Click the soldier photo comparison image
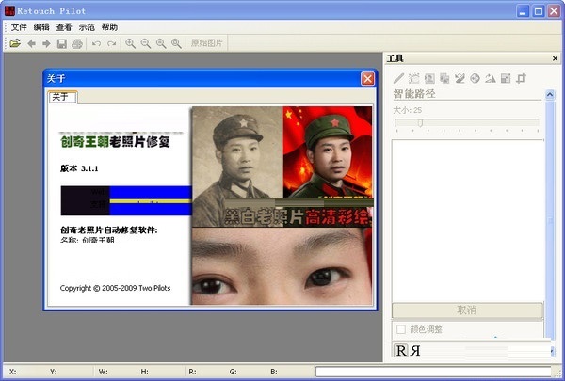This screenshot has width=565, height=381. click(282, 167)
